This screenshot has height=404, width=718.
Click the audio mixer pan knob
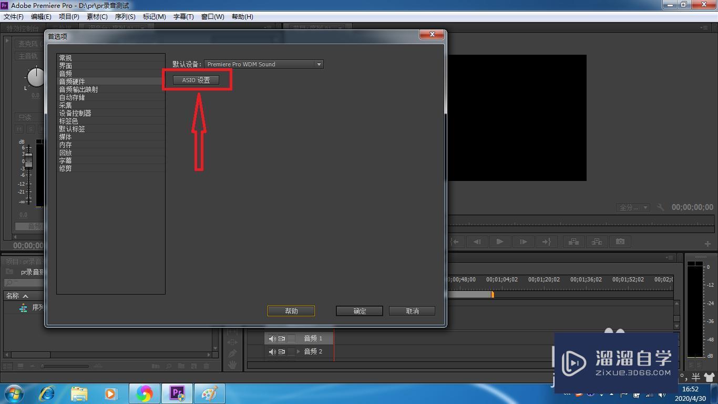click(x=36, y=77)
